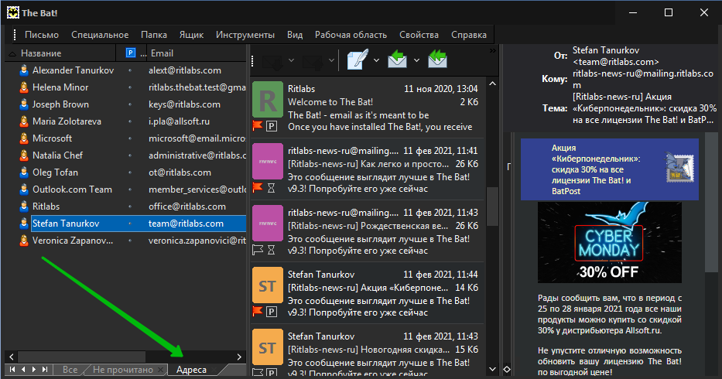Image resolution: width=722 pixels, height=379 pixels.
Task: Click hourglass icon on 11:41 message
Action: coord(271,188)
